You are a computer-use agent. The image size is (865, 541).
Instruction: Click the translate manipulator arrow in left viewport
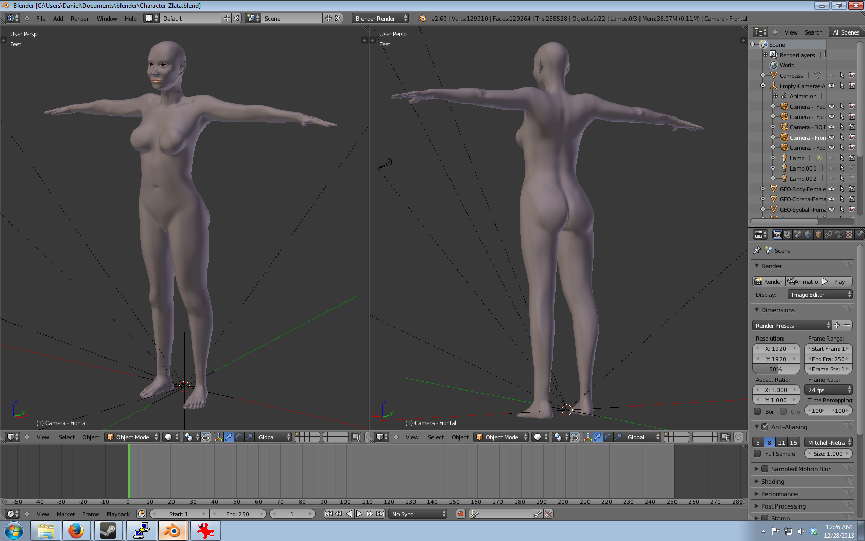point(229,437)
